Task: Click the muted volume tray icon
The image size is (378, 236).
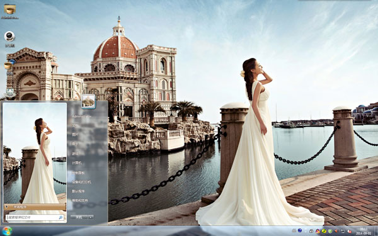Action: coord(350,231)
